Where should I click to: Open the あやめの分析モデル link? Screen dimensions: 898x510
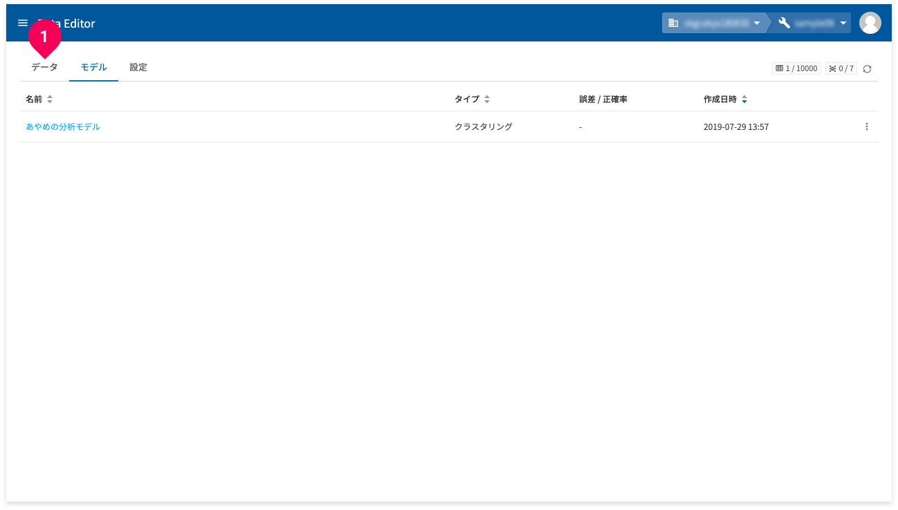pyautogui.click(x=63, y=126)
